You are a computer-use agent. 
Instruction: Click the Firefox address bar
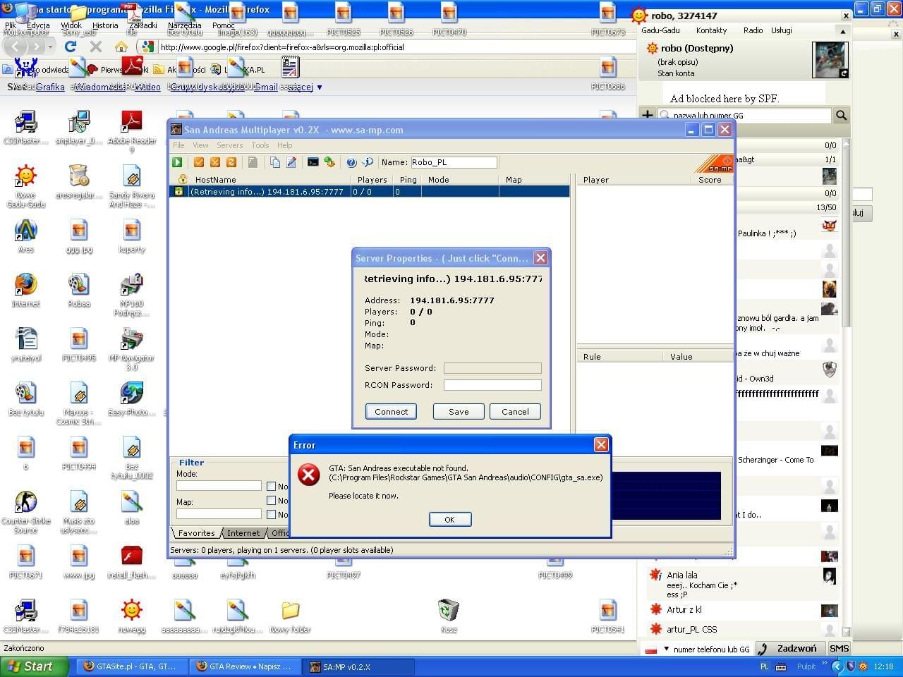pyautogui.click(x=395, y=47)
